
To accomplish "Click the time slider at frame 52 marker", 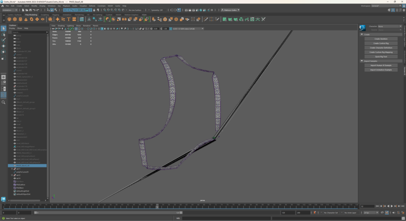I will coord(157,206).
